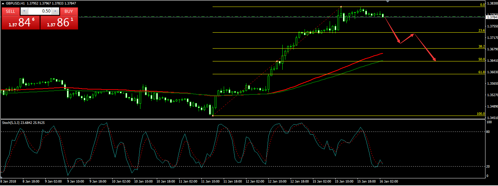Click the Fibonacci 100.0 level label

(x=481, y=114)
